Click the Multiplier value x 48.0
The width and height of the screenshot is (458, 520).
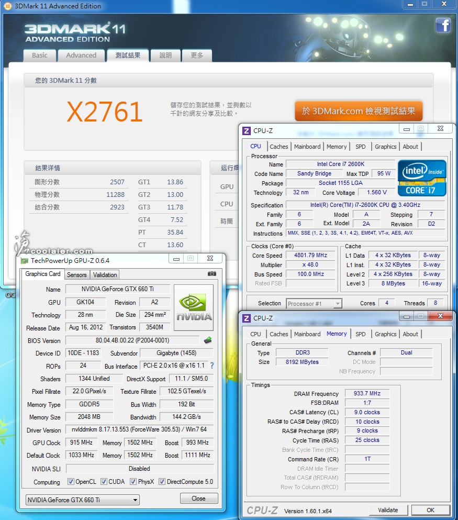pos(311,264)
